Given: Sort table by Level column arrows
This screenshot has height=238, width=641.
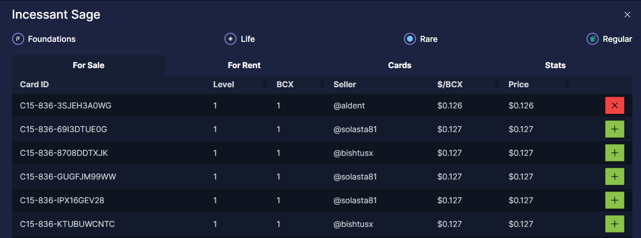Looking at the screenshot, I should pyautogui.click(x=265, y=85).
